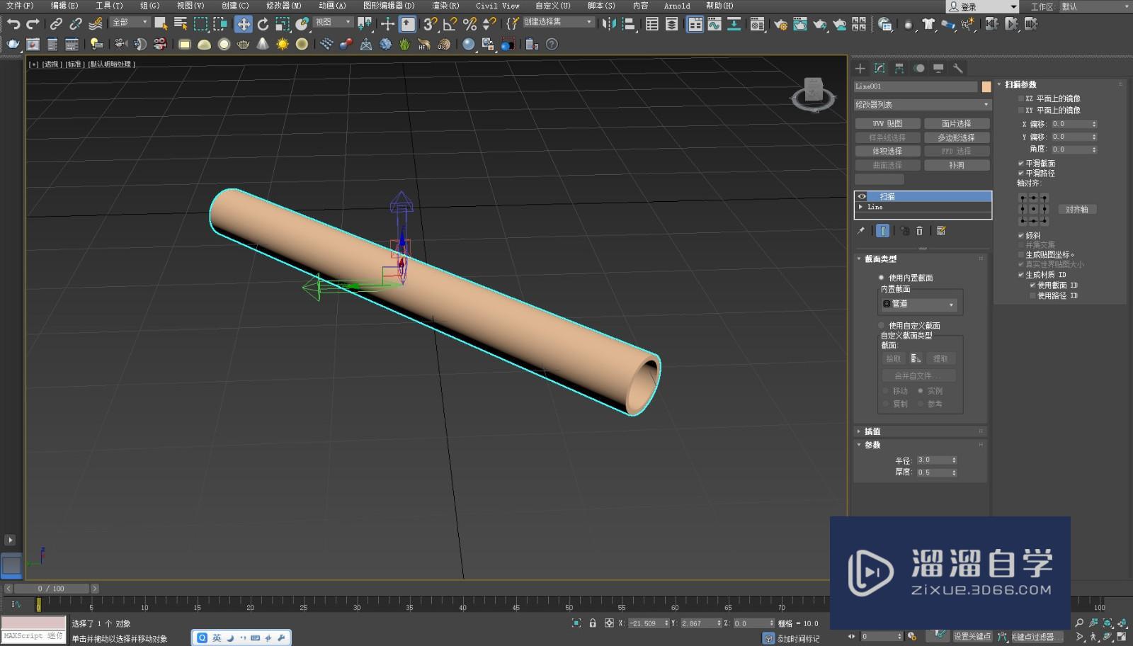Collapse the 参数 rollout
Image resolution: width=1133 pixels, height=646 pixels.
pyautogui.click(x=921, y=445)
